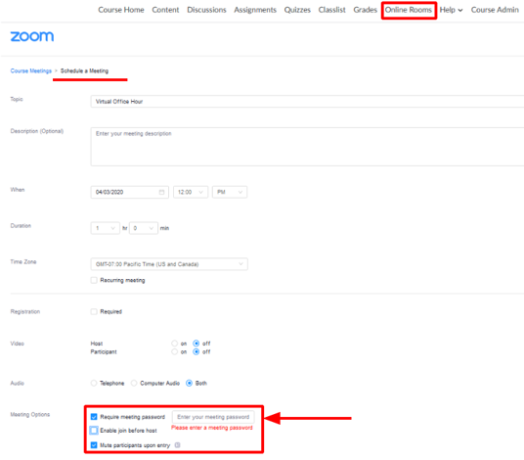Expand the Help menu
Viewport: 524px width, 460px height.
[x=451, y=10]
